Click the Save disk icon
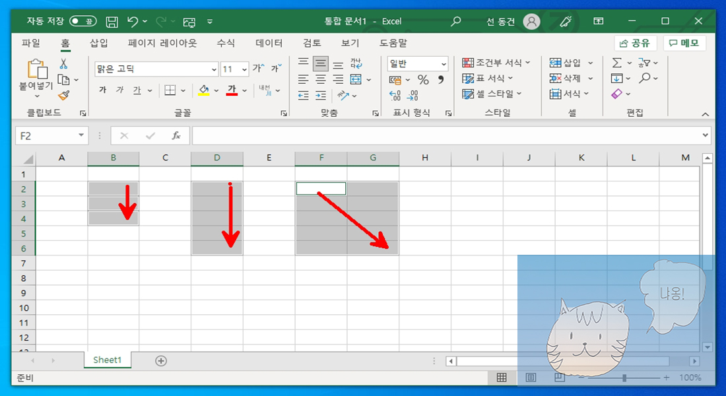The image size is (726, 396). pos(112,22)
